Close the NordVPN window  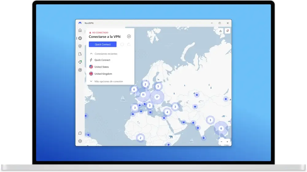[228, 23]
